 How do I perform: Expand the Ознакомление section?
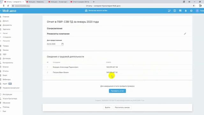[55, 28]
